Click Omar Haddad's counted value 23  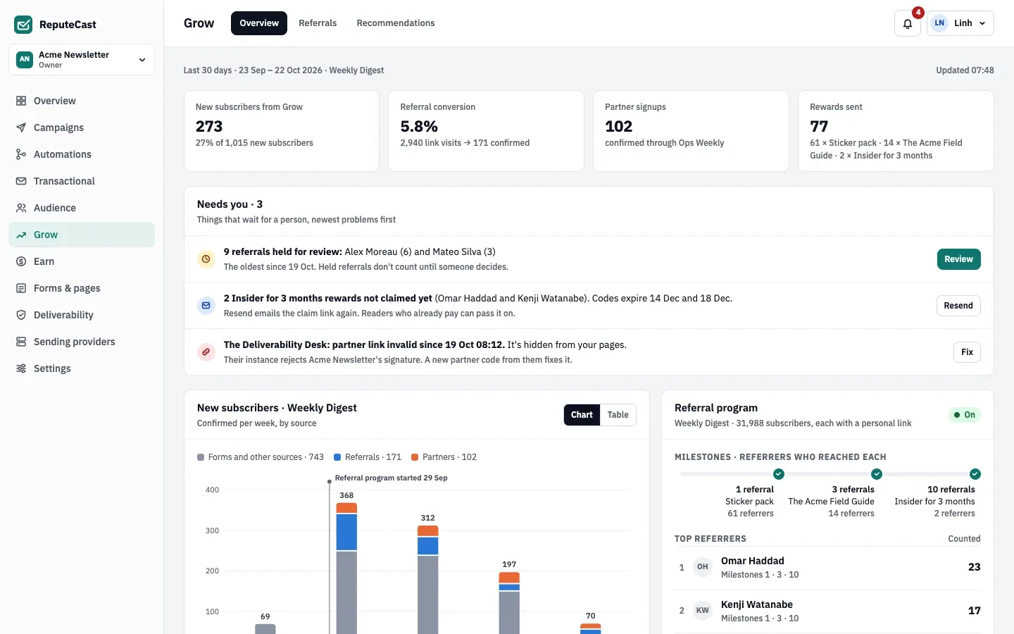click(974, 567)
